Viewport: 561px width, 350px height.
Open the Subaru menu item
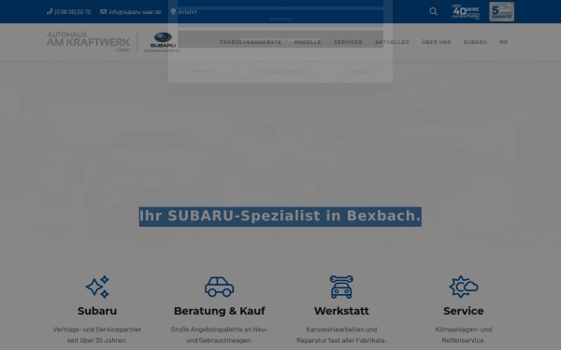[475, 42]
